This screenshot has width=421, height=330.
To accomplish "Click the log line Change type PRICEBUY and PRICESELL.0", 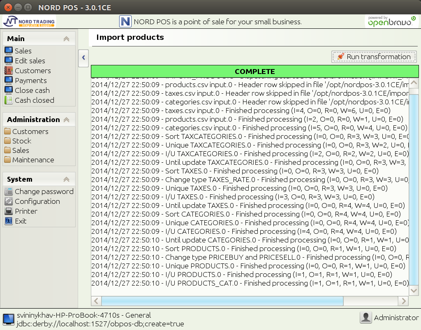I will pos(250,257).
